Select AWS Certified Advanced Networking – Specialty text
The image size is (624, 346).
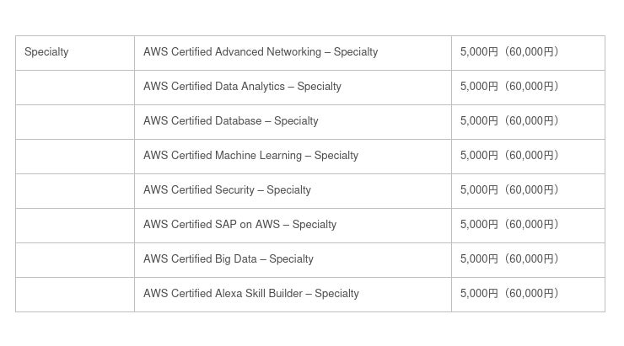(260, 52)
